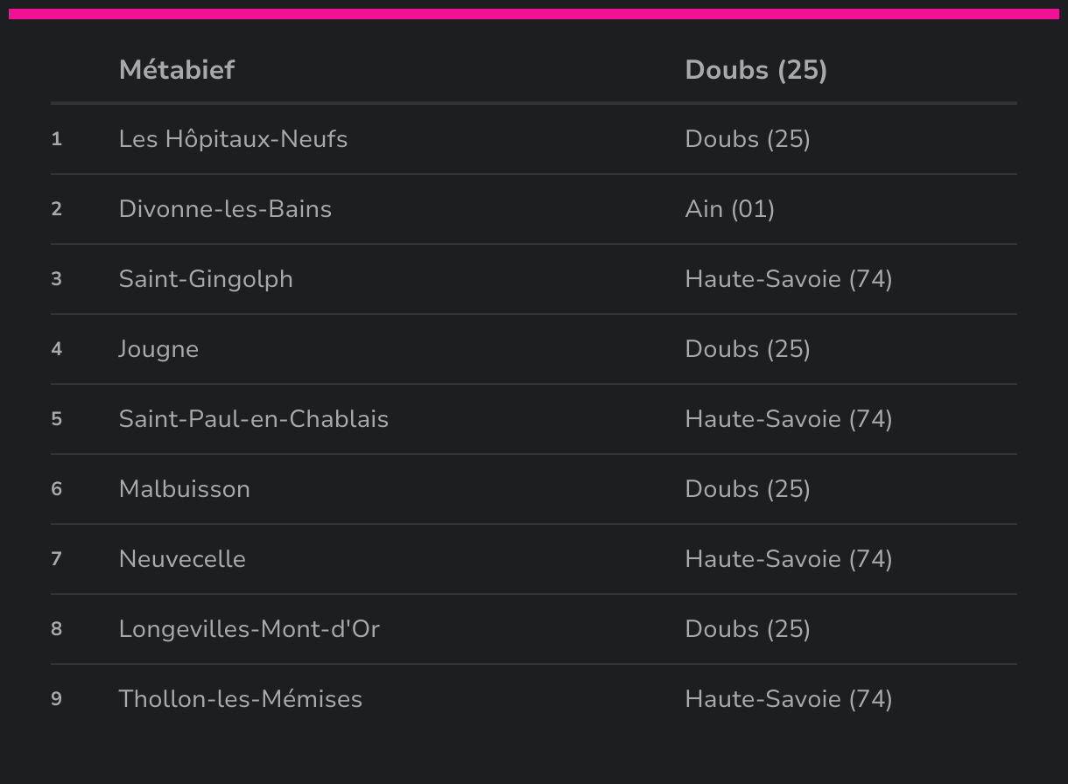This screenshot has height=784, width=1068.
Task: Click Haute-Savoie (74) beside Saint-Gingolph
Action: click(789, 279)
